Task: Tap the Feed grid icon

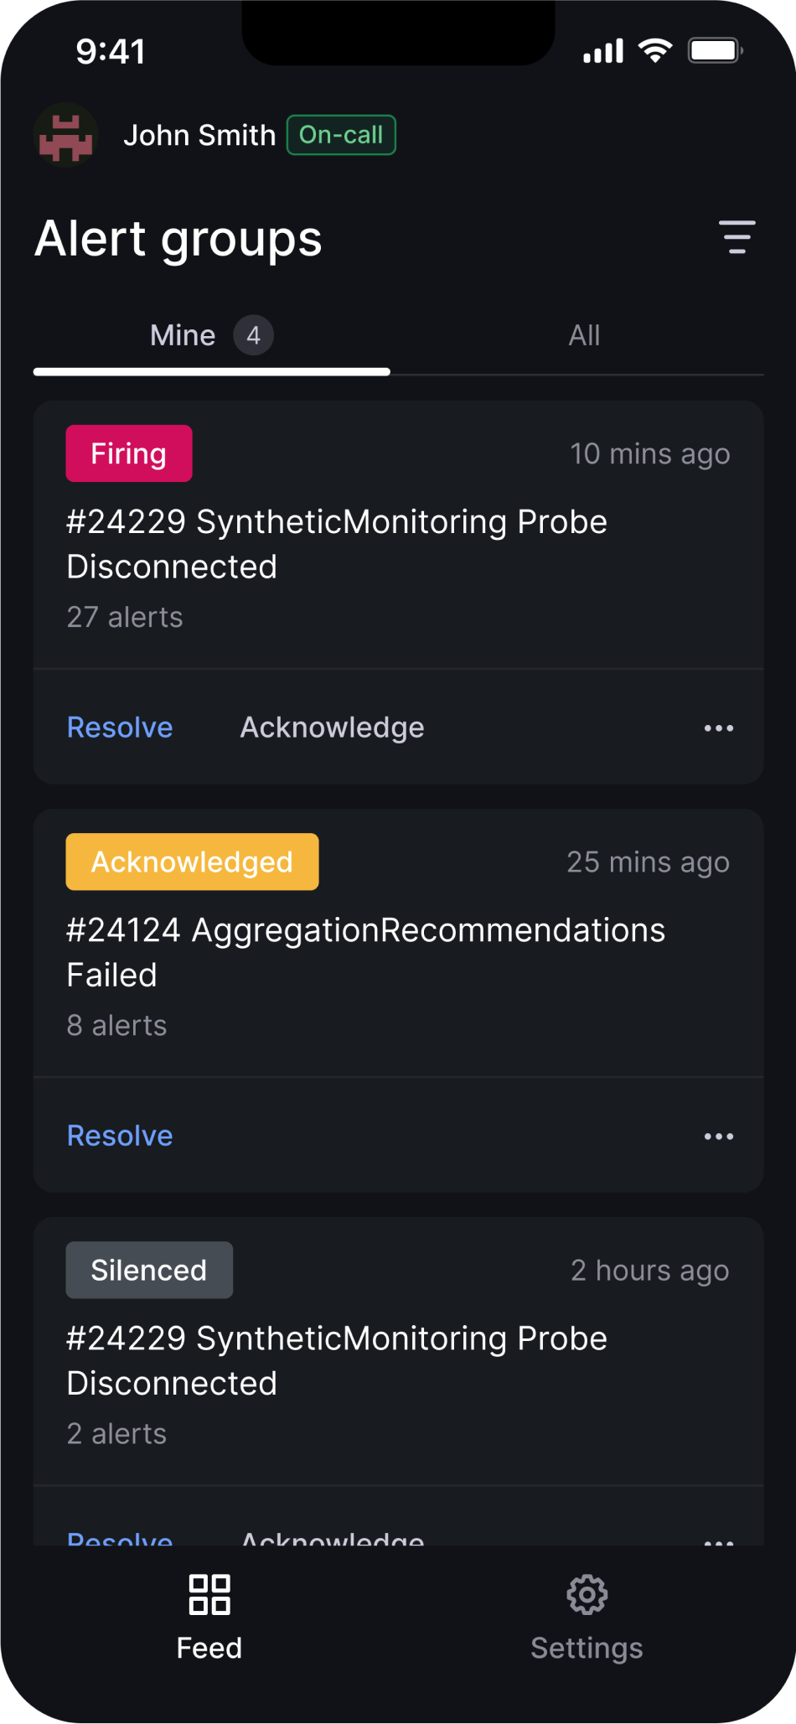Action: click(x=209, y=1594)
